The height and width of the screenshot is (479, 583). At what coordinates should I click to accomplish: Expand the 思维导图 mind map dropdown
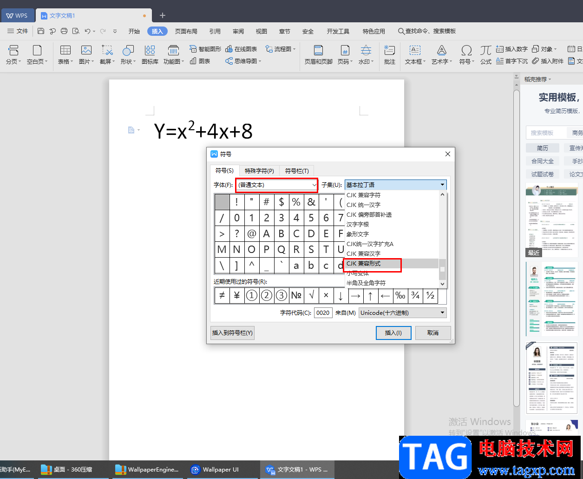[260, 61]
